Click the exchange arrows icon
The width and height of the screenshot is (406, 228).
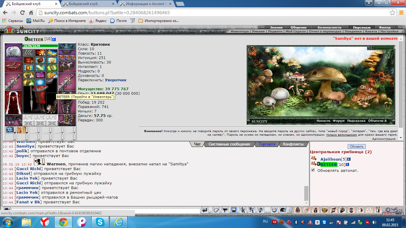333,210
